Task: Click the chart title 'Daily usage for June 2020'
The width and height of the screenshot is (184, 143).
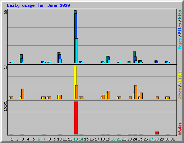Action: point(38,5)
